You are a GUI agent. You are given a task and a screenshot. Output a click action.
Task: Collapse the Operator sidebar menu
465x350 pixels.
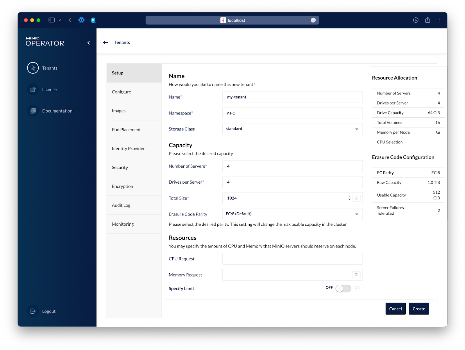(89, 43)
